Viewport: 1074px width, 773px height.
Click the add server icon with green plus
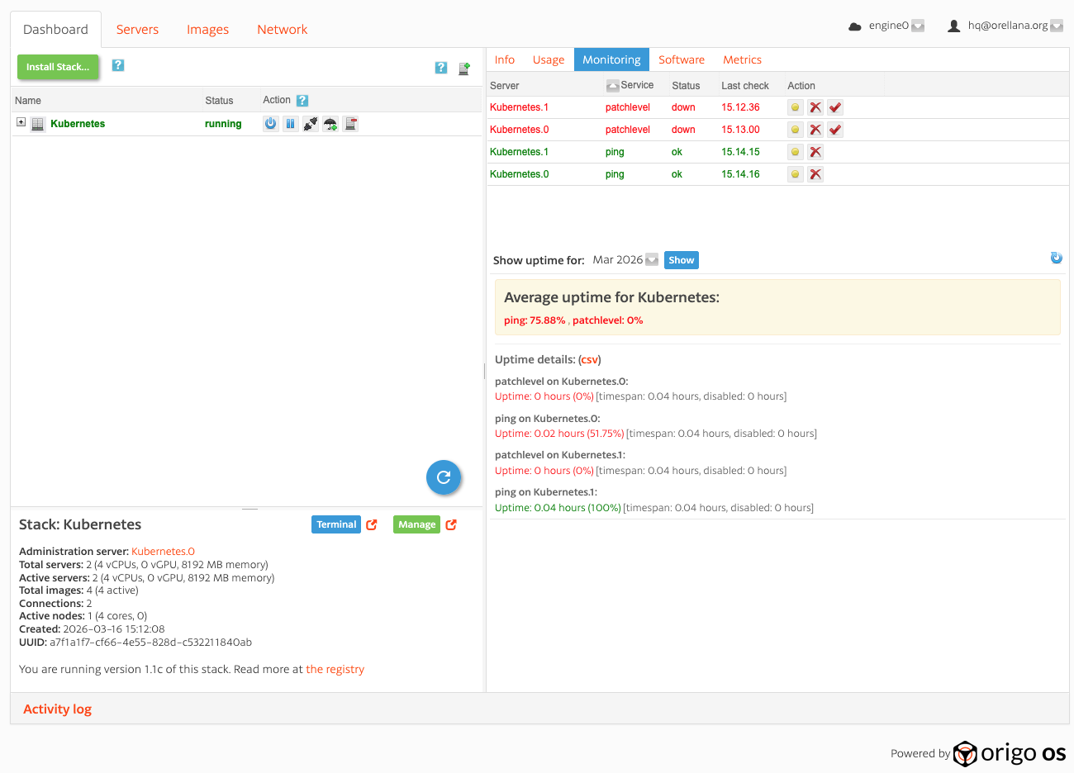[464, 68]
